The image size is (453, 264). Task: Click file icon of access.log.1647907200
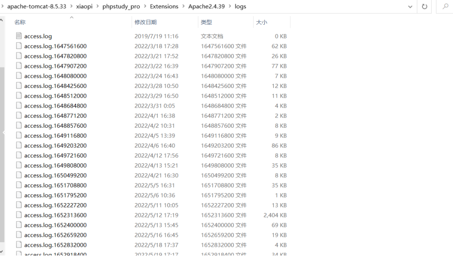click(19, 65)
